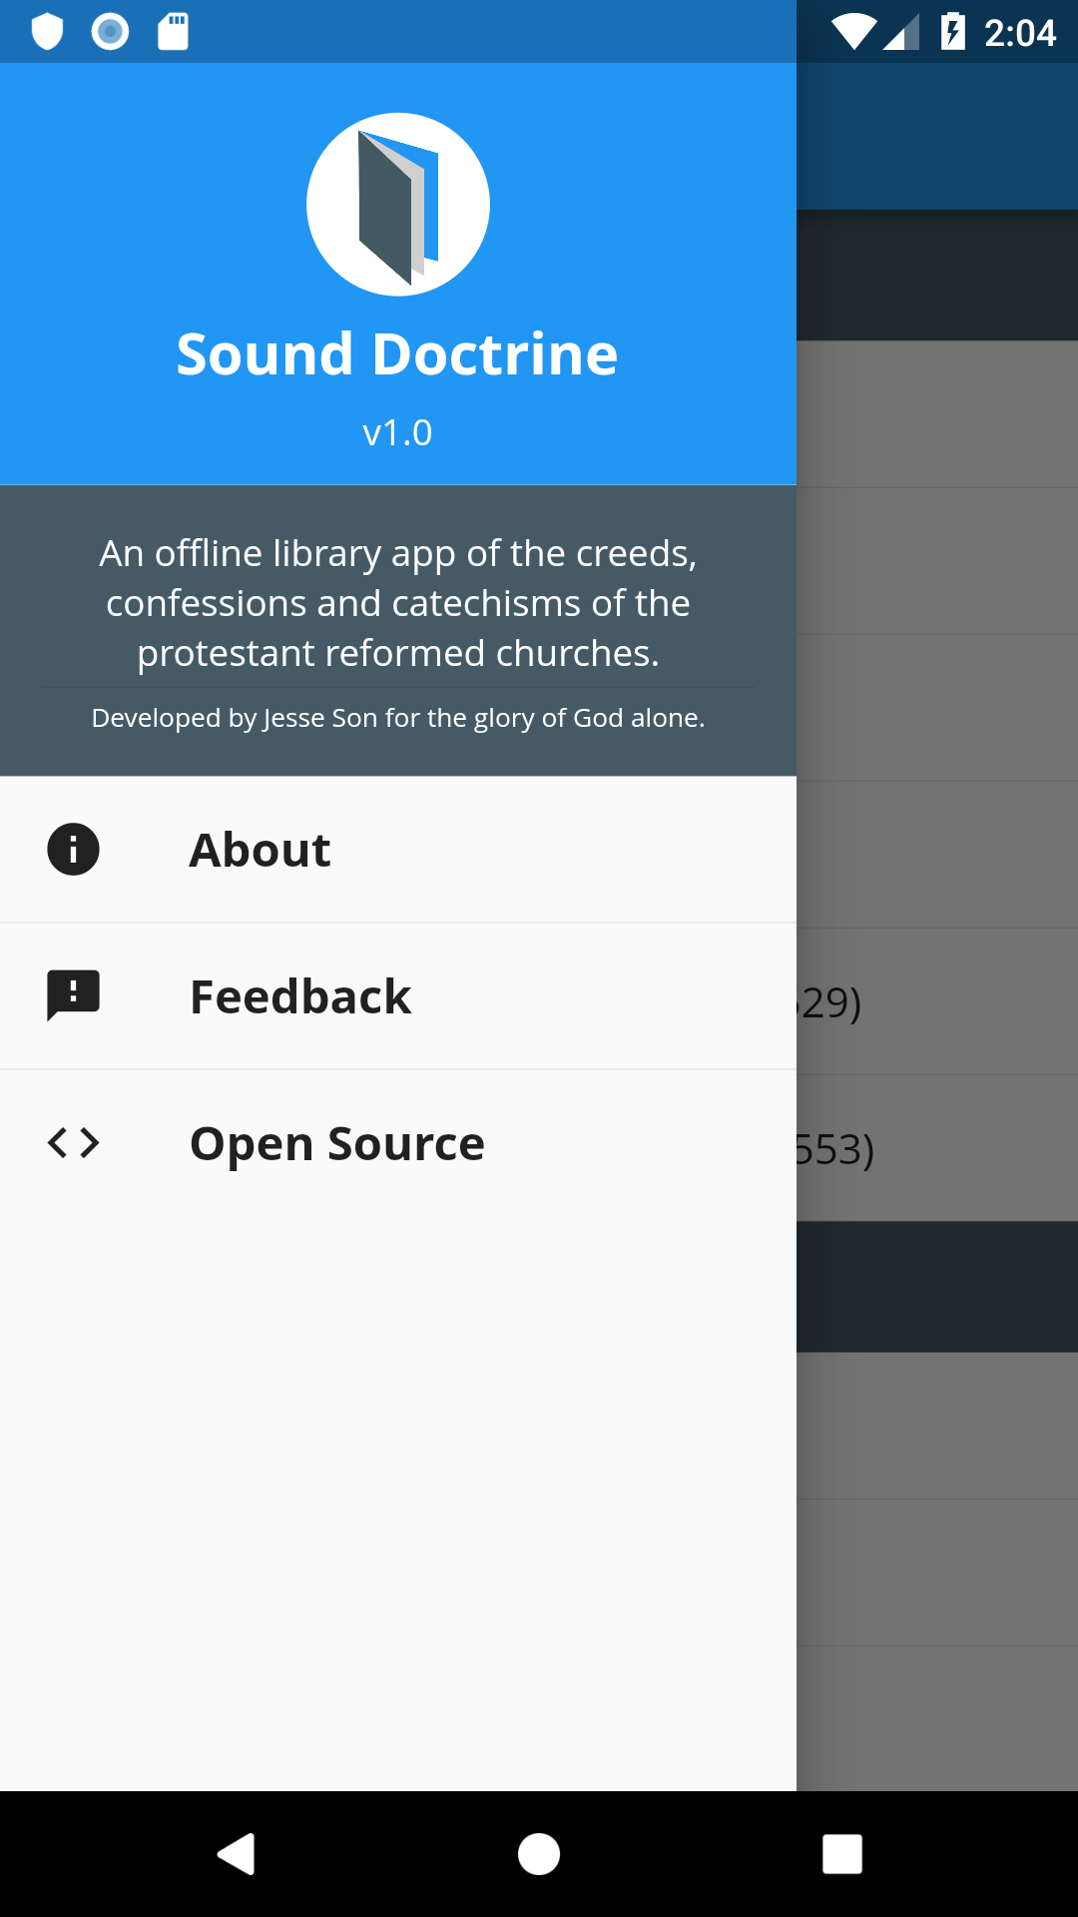Tap the Android back navigation button

(237, 1854)
